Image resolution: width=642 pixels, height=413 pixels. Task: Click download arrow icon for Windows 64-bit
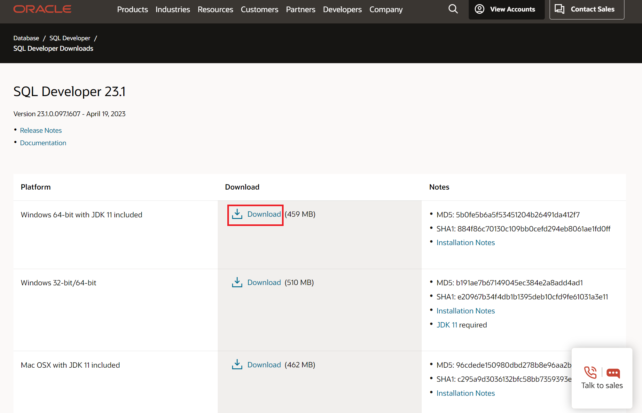(x=237, y=214)
